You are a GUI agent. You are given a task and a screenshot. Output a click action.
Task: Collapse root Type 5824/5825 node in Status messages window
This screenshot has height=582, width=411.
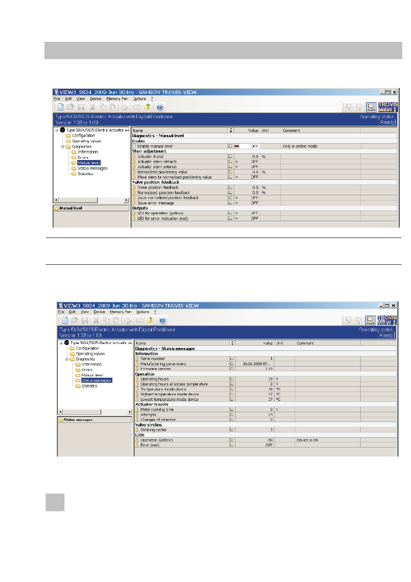coord(61,343)
